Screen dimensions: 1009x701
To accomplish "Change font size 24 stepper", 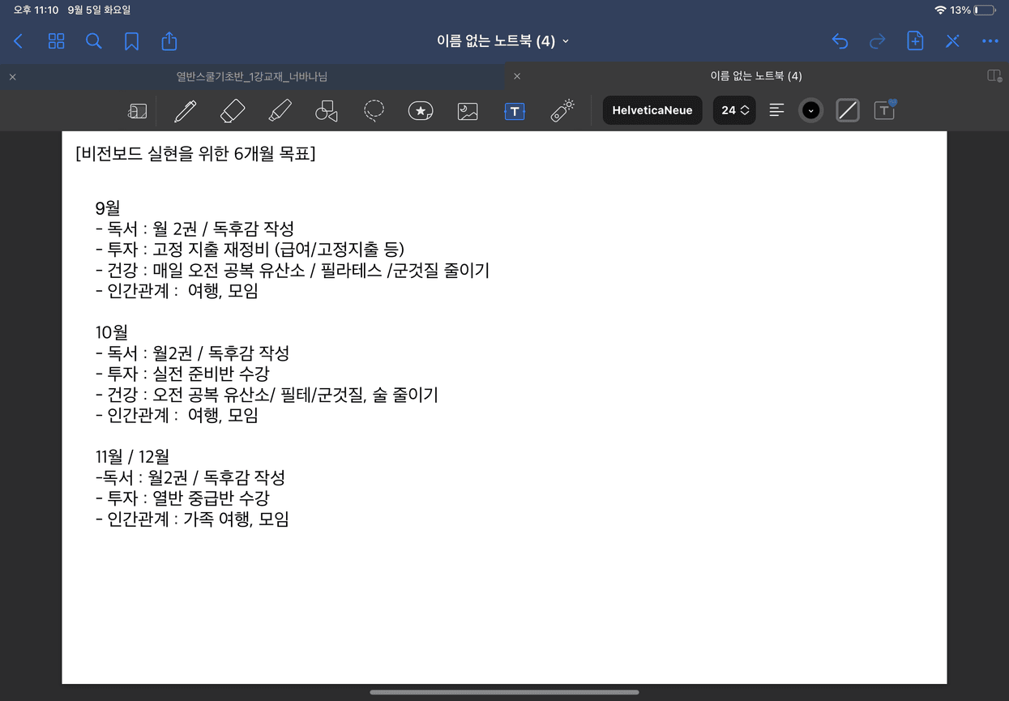I will click(734, 110).
